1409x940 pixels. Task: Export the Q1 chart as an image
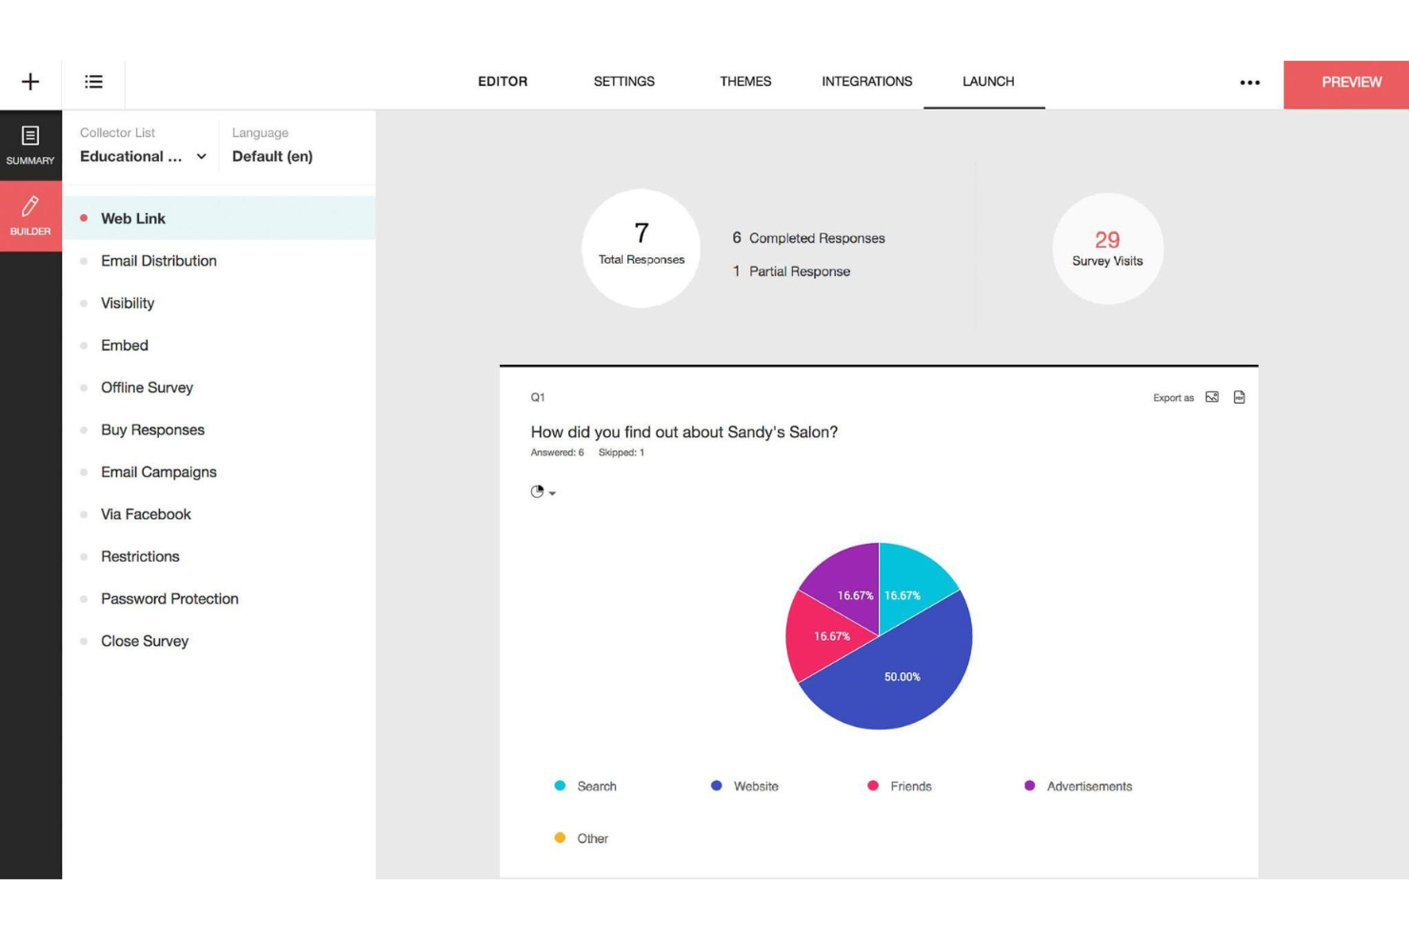point(1214,397)
